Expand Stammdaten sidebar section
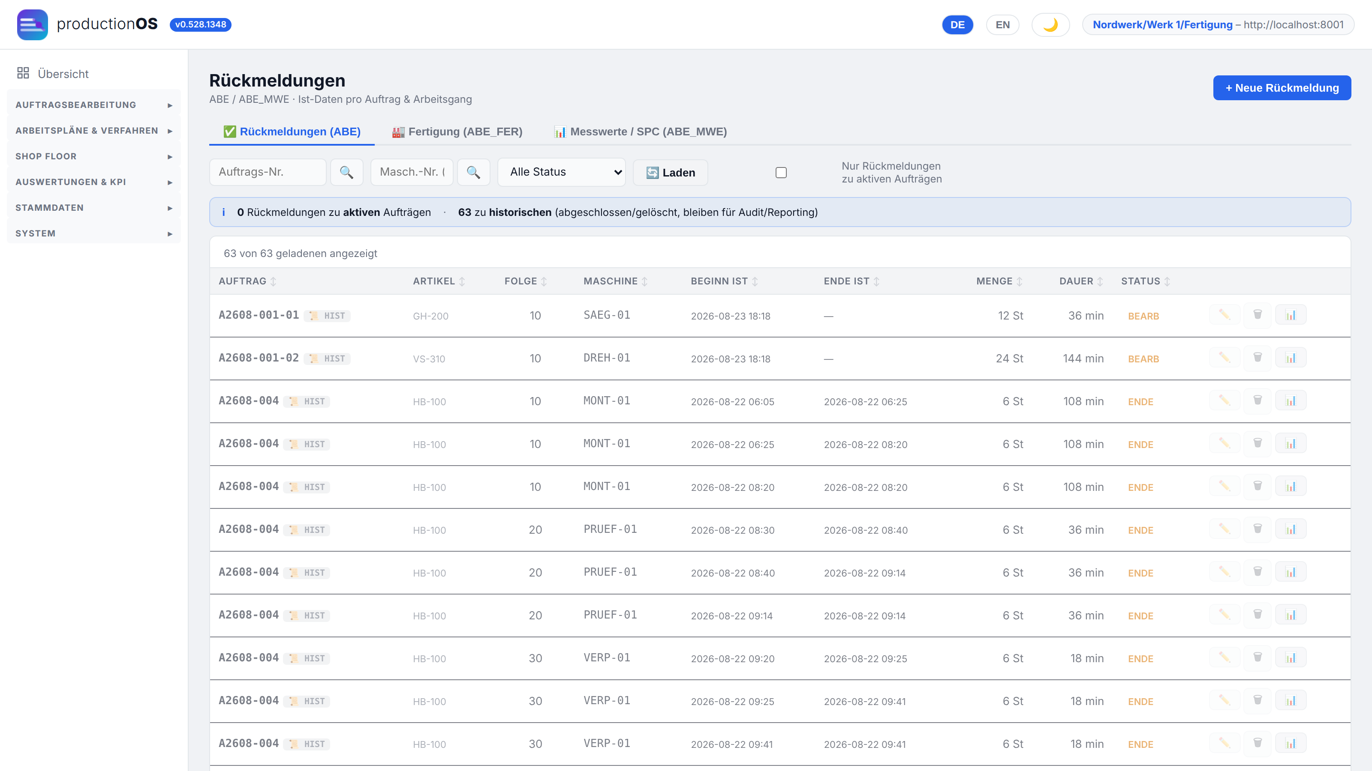 click(94, 207)
